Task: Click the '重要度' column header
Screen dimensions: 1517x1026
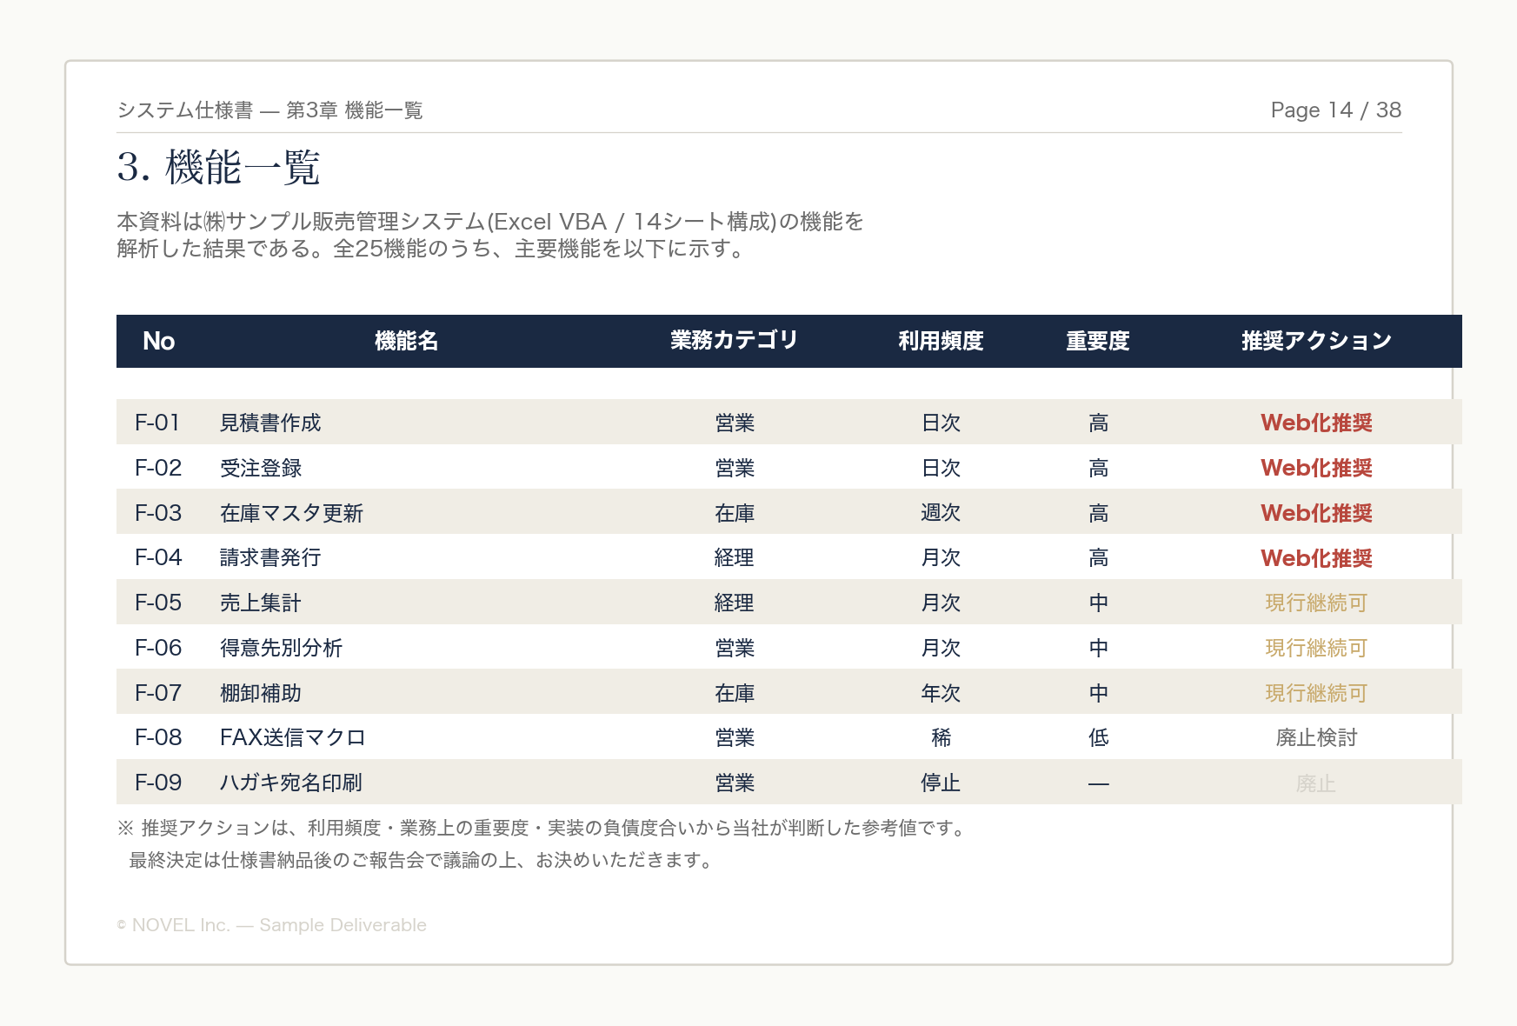Action: click(1098, 341)
